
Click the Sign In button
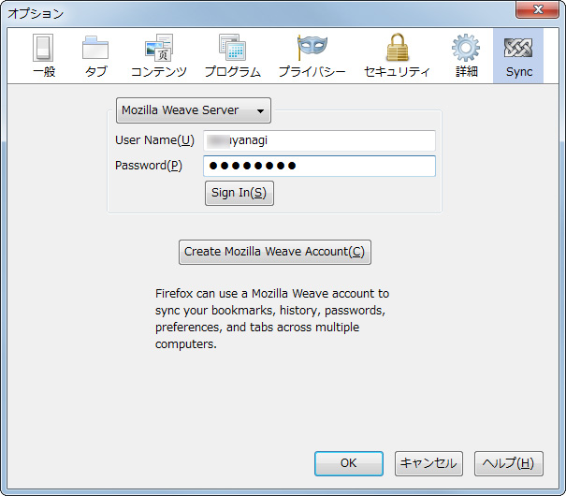pyautogui.click(x=239, y=193)
